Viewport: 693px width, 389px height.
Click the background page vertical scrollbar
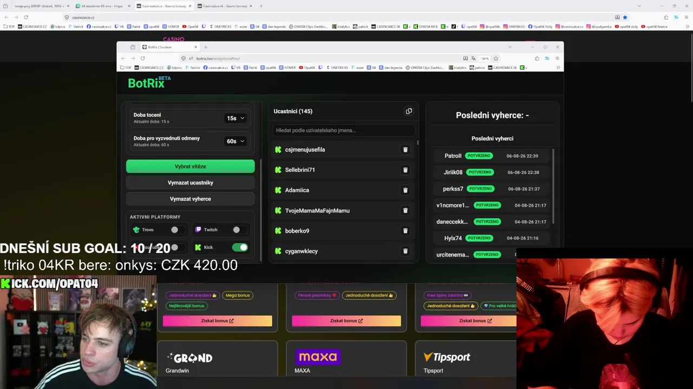pyautogui.click(x=691, y=68)
